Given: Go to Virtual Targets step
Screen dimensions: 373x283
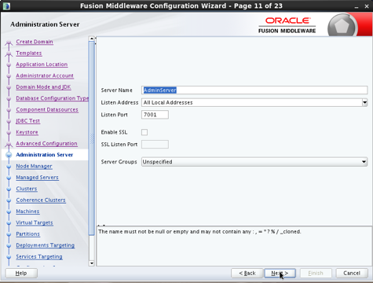Looking at the screenshot, I should click(35, 222).
